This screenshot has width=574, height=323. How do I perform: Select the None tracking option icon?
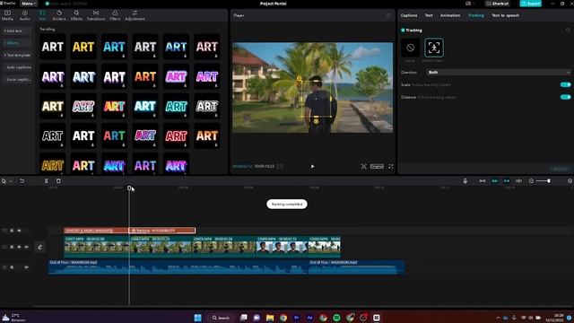tap(411, 48)
